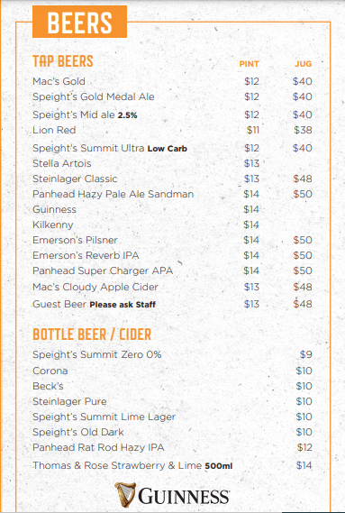The width and height of the screenshot is (345, 513).
Task: Click the Mac's Cloudy Apple Cider entry
Action: pos(95,287)
